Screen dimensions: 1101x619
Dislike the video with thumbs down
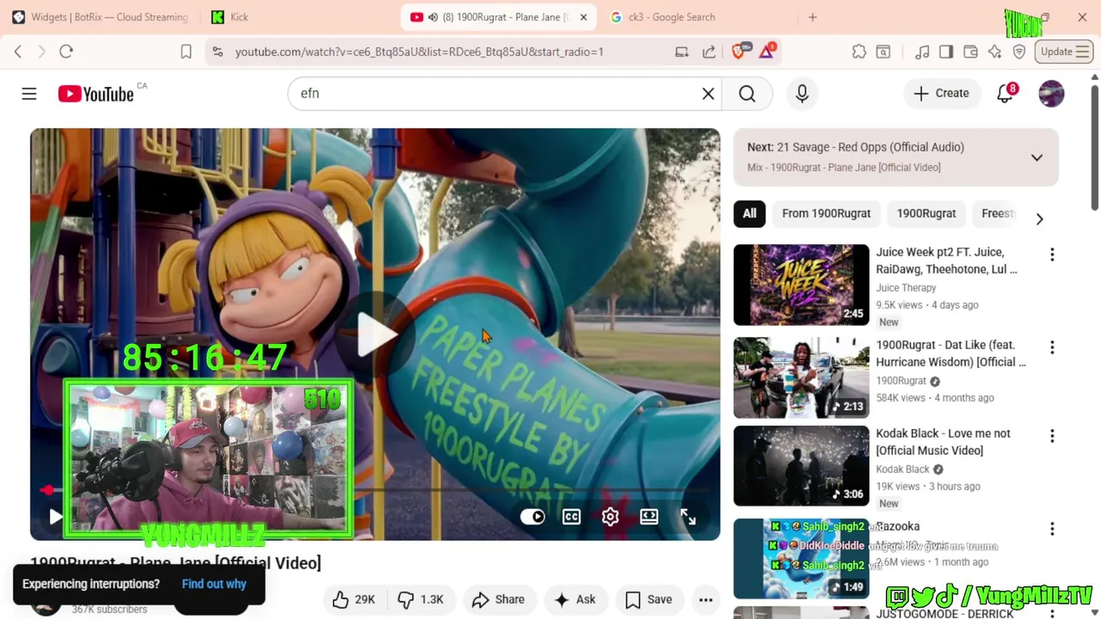coord(420,599)
